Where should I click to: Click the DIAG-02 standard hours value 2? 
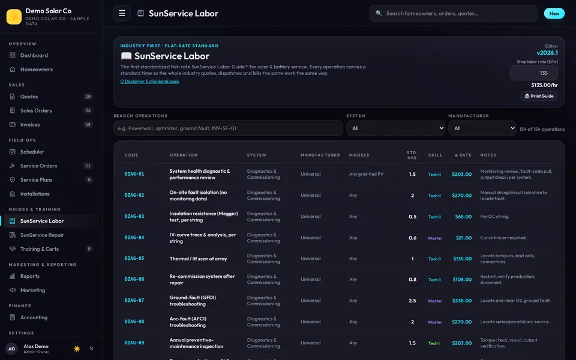(412, 196)
